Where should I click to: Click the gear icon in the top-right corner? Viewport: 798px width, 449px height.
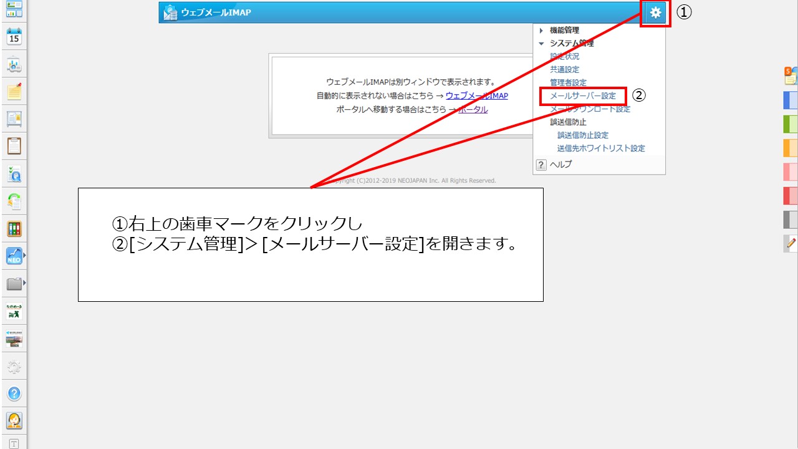click(655, 12)
